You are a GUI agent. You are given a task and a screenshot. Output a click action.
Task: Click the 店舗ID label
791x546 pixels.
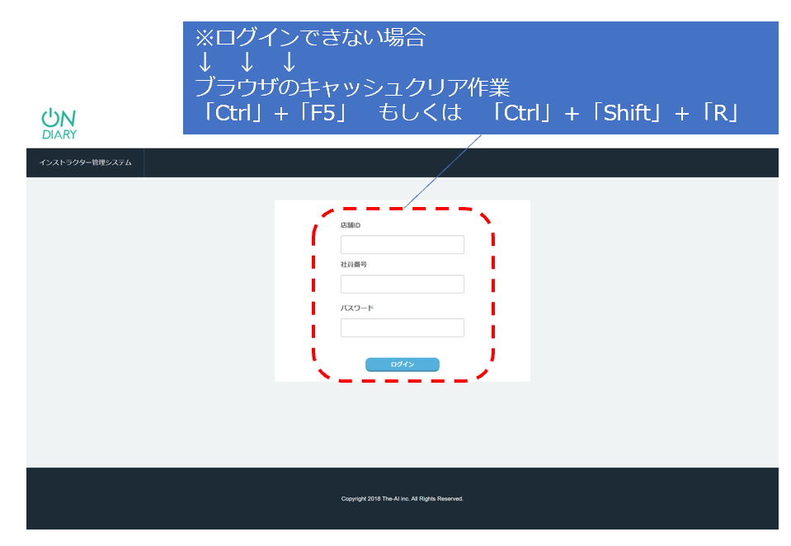tap(351, 225)
